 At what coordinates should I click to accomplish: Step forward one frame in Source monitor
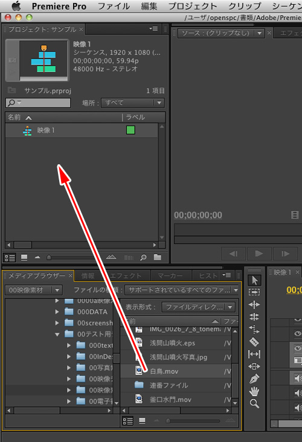pyautogui.click(x=285, y=254)
